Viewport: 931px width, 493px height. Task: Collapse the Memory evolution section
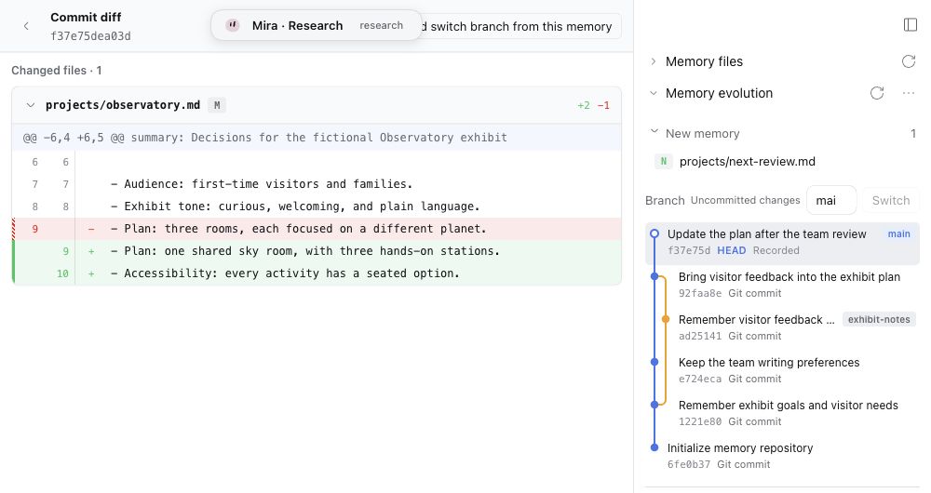tap(654, 92)
